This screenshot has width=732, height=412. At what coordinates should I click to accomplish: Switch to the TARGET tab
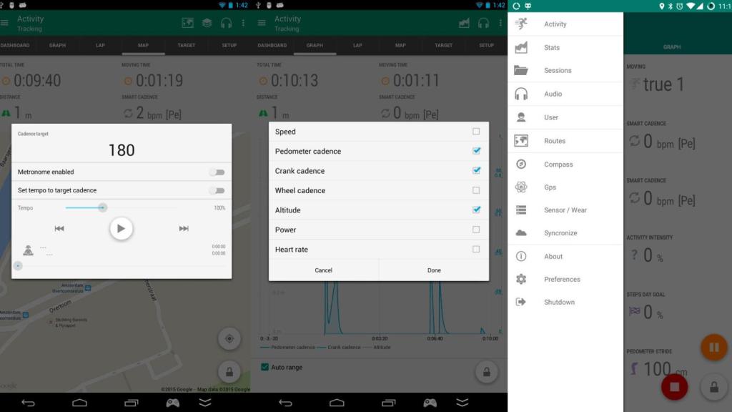tap(186, 44)
